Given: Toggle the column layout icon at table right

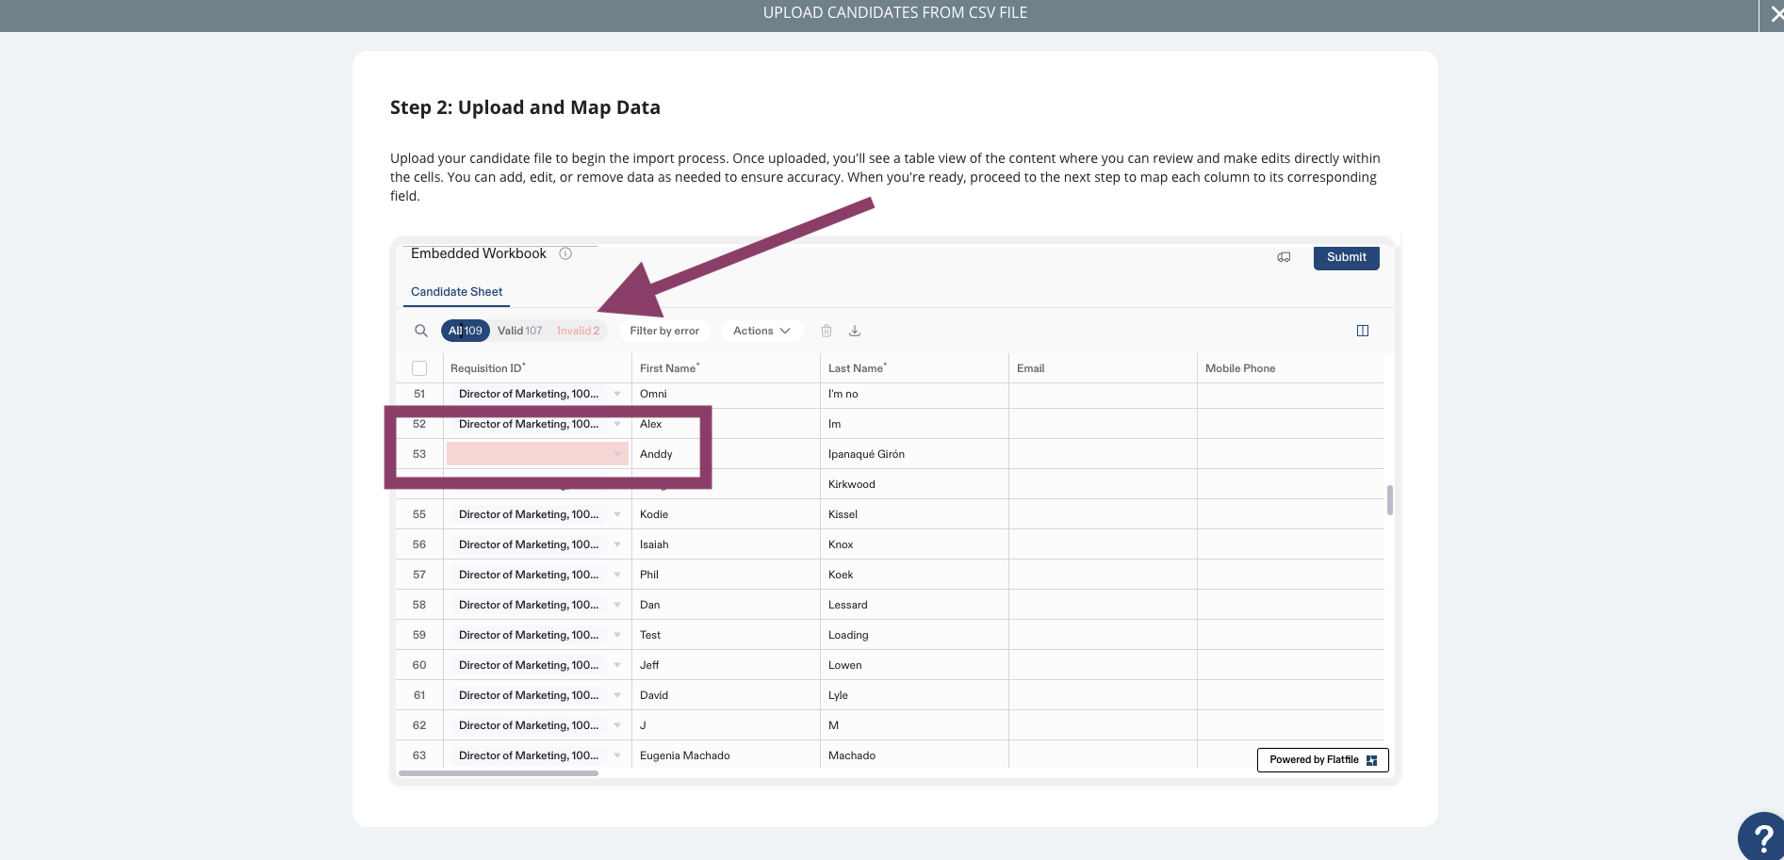Looking at the screenshot, I should tap(1363, 331).
